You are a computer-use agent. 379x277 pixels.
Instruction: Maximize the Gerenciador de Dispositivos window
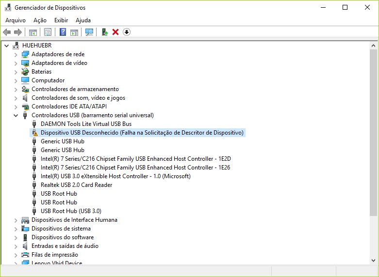click(x=345, y=7)
